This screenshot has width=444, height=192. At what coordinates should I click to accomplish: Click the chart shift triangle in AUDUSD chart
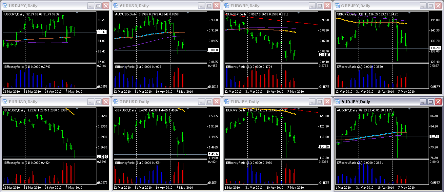point(188,13)
